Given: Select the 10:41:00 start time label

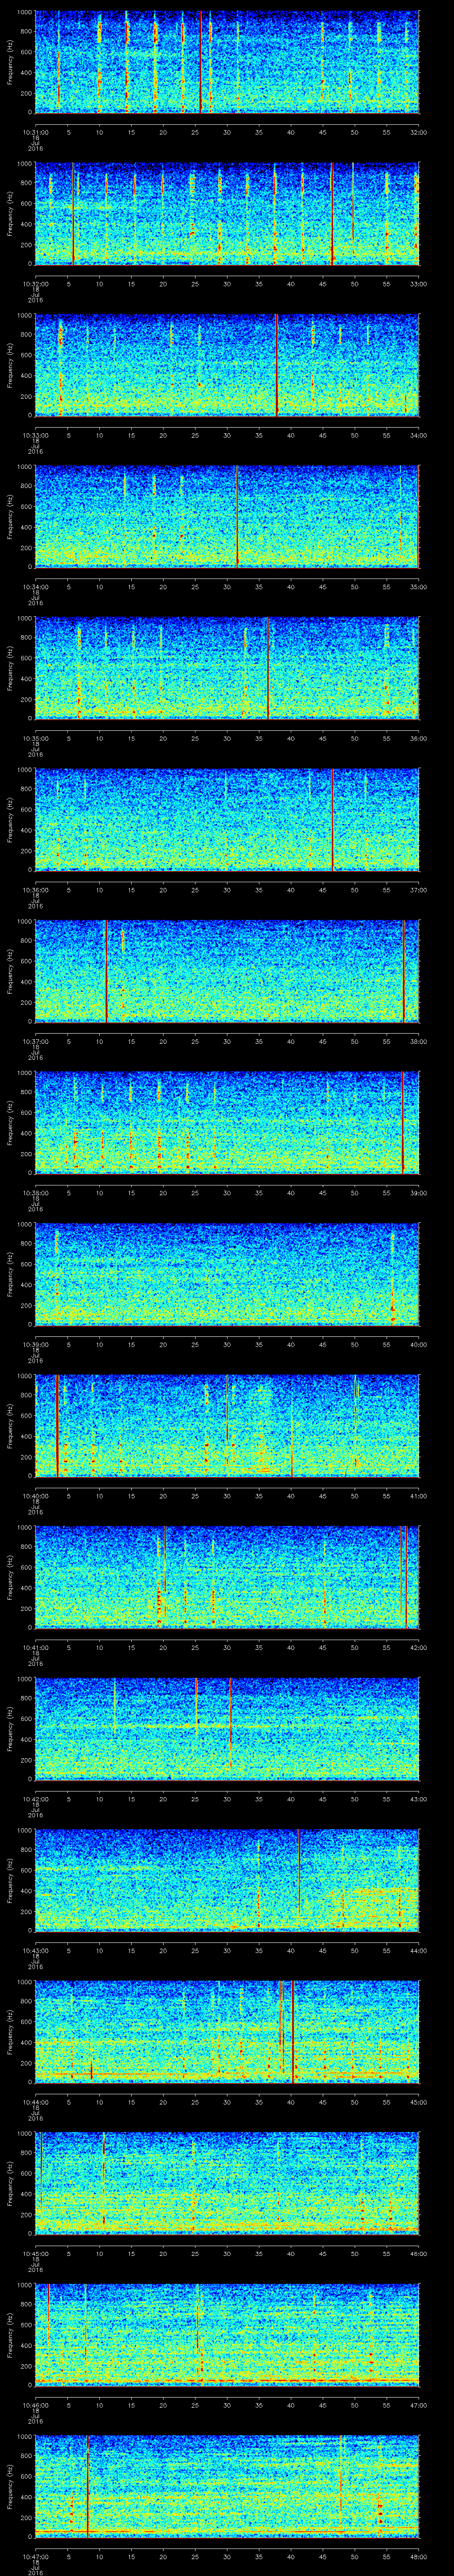Looking at the screenshot, I should coord(35,1647).
